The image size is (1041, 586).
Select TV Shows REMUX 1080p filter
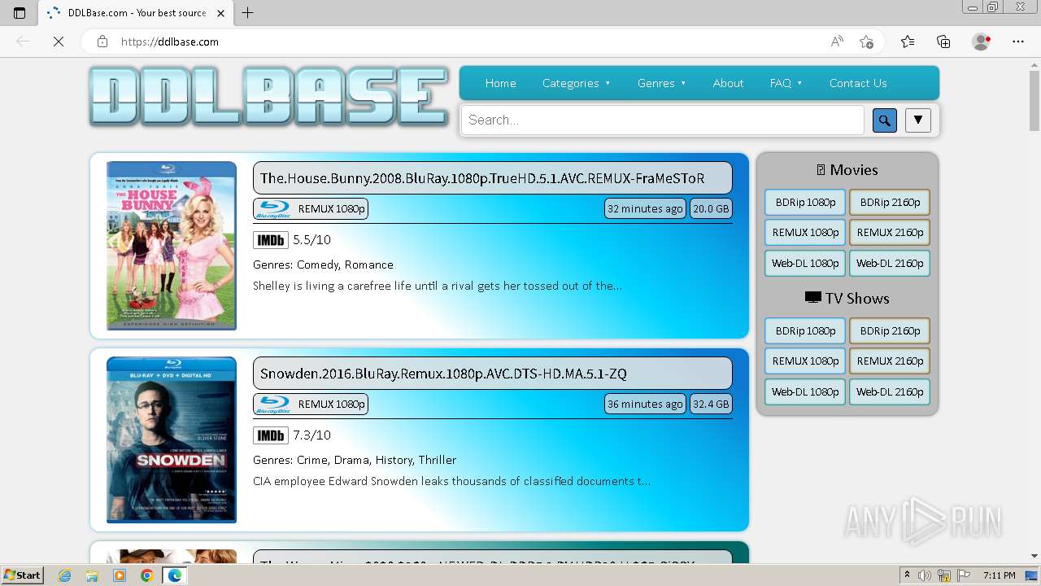click(805, 361)
